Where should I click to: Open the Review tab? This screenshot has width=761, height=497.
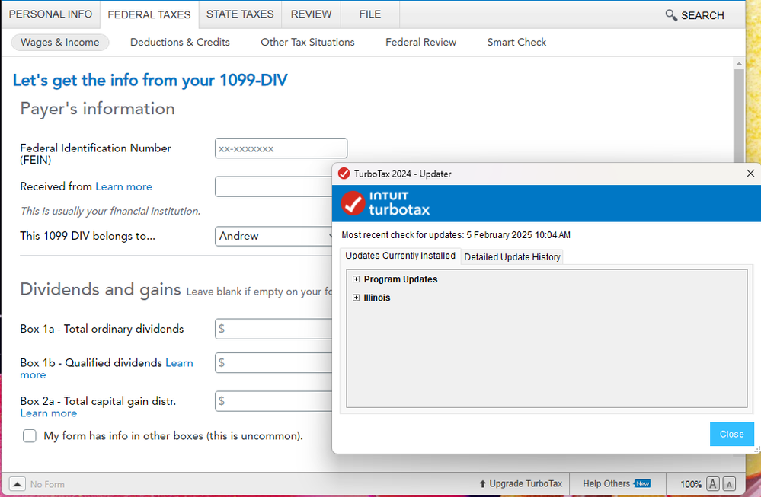311,14
